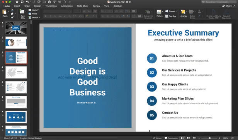
Task: Click Create and Share Adobe PDF
Action: click(214, 14)
